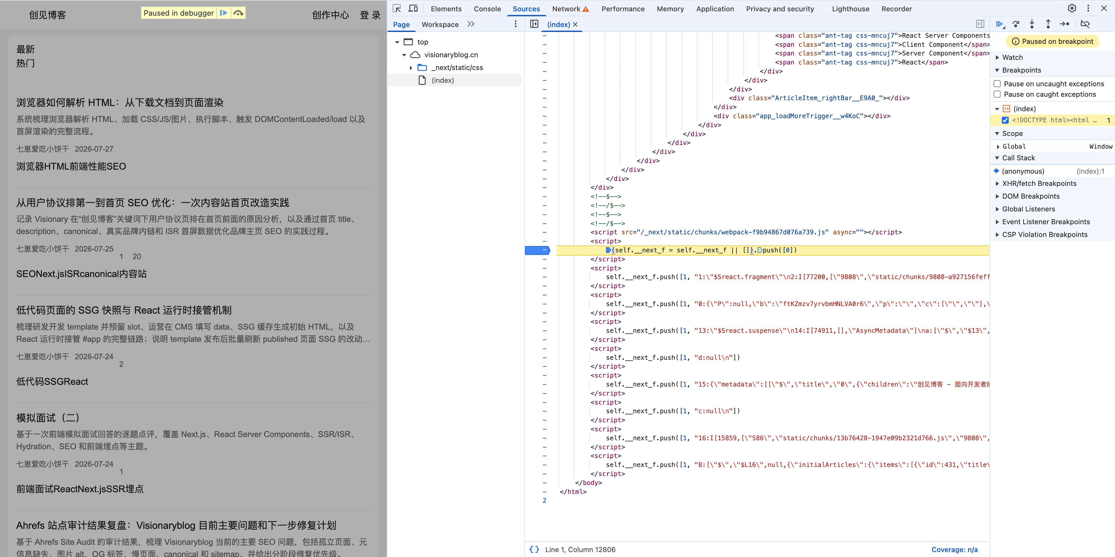
Task: Click the breakpoint marker on the highlighted line
Action: (537, 250)
